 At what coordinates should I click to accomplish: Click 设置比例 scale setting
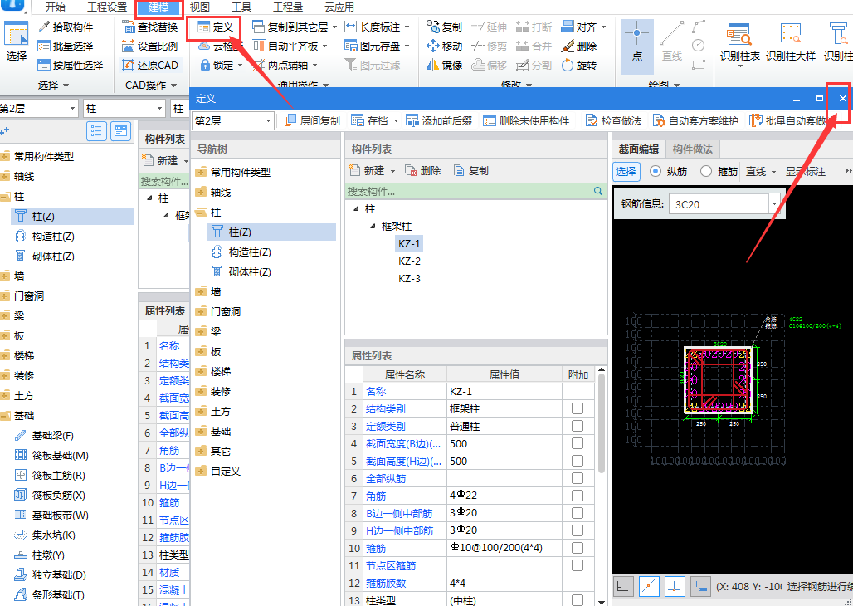point(150,46)
